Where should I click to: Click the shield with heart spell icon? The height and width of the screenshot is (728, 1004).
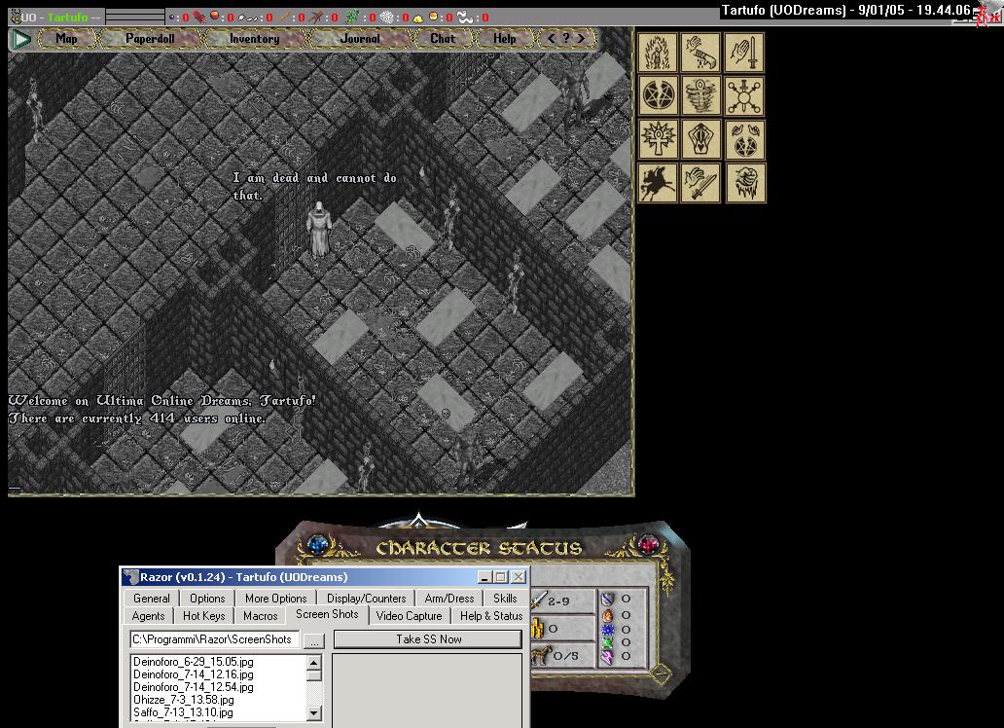click(700, 139)
